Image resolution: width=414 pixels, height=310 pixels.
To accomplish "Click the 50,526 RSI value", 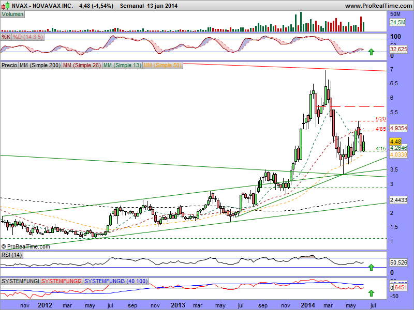I will [x=398, y=262].
